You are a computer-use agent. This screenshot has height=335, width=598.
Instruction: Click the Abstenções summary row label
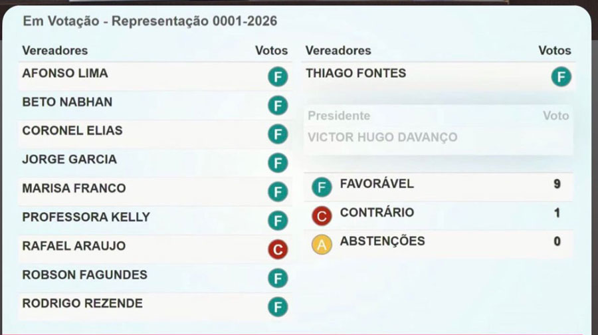click(382, 241)
